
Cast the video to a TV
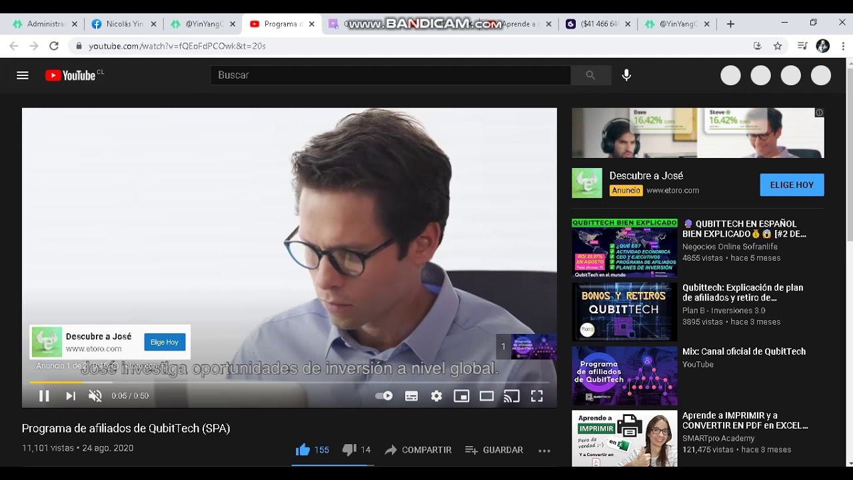[x=512, y=396]
